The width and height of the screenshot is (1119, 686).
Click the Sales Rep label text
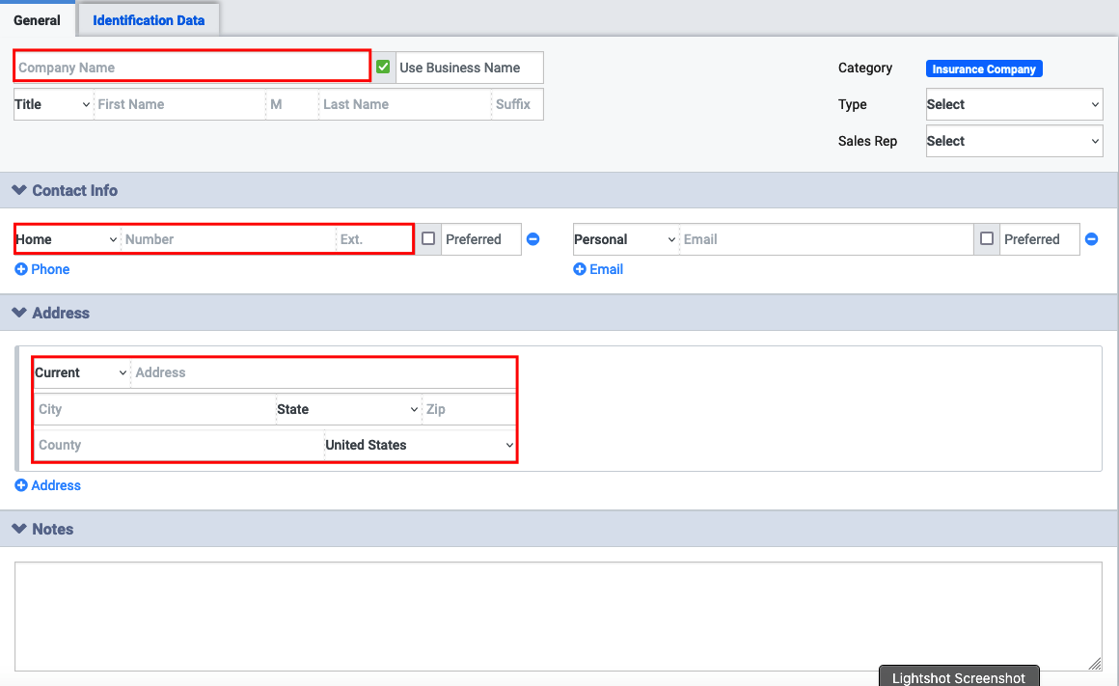tap(867, 141)
